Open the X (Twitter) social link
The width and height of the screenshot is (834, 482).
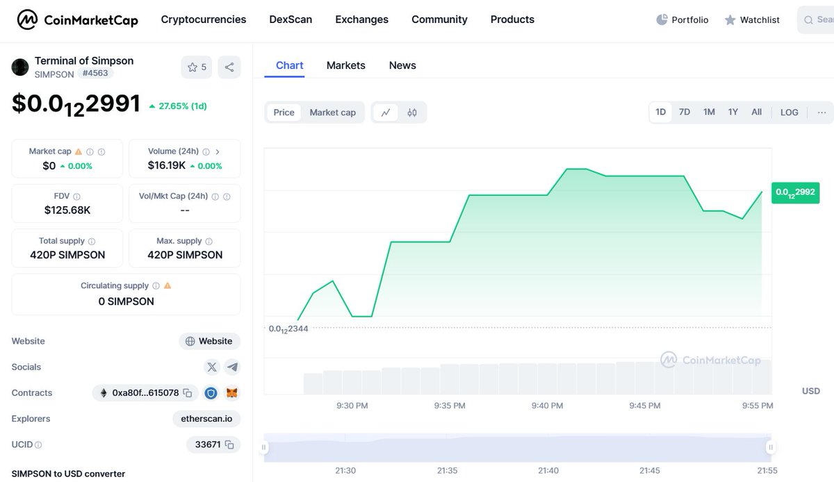point(212,367)
